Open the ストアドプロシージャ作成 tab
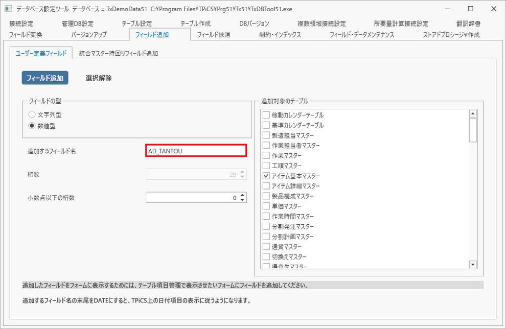The width and height of the screenshot is (506, 329). coord(451,35)
